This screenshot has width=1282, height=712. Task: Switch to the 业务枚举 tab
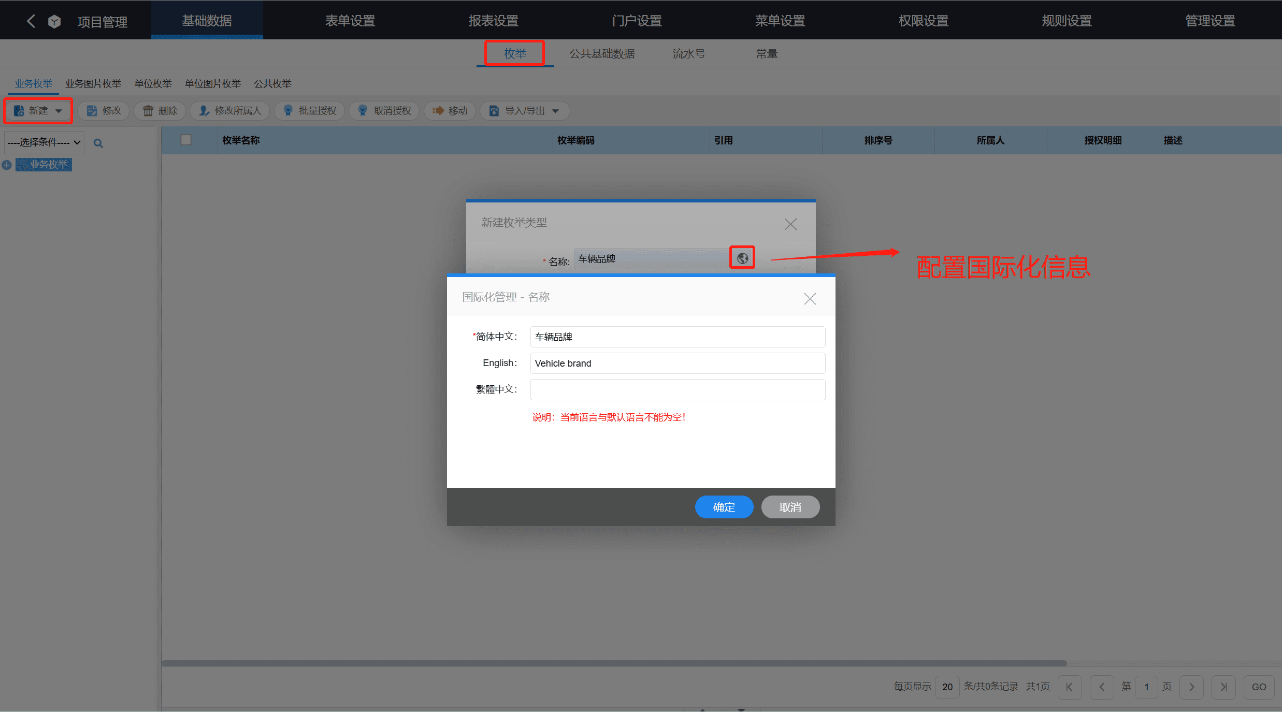click(34, 84)
